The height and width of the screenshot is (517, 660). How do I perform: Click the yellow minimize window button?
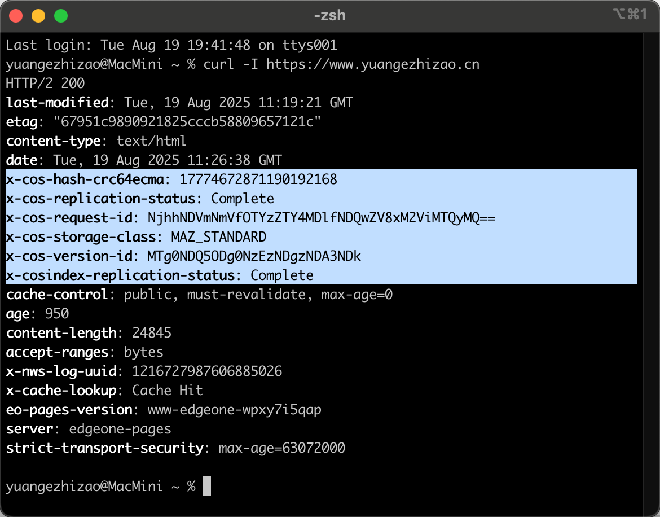pyautogui.click(x=38, y=15)
